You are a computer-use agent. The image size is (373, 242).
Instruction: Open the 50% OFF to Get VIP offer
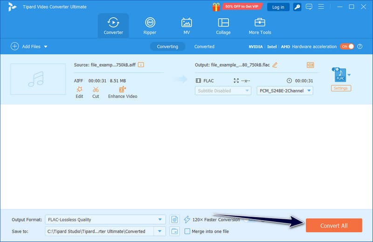point(242,7)
